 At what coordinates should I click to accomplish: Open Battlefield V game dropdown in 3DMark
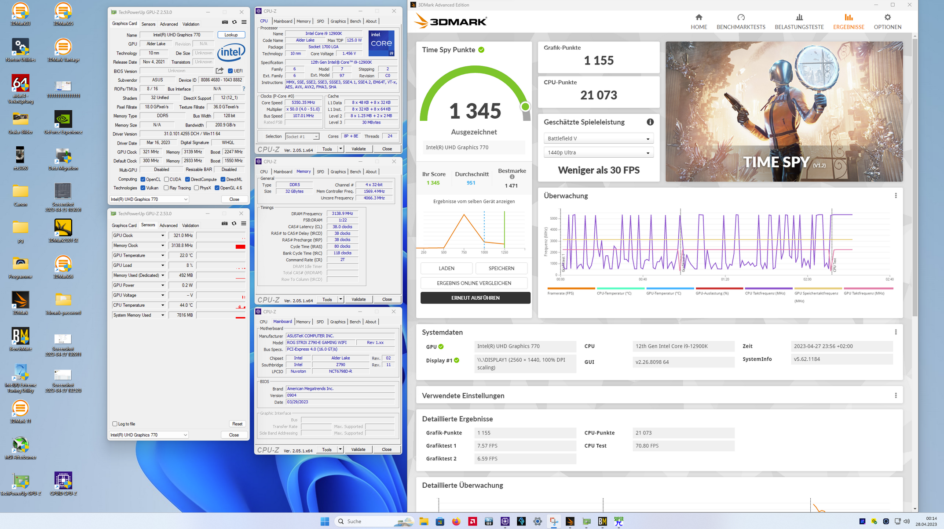point(598,138)
